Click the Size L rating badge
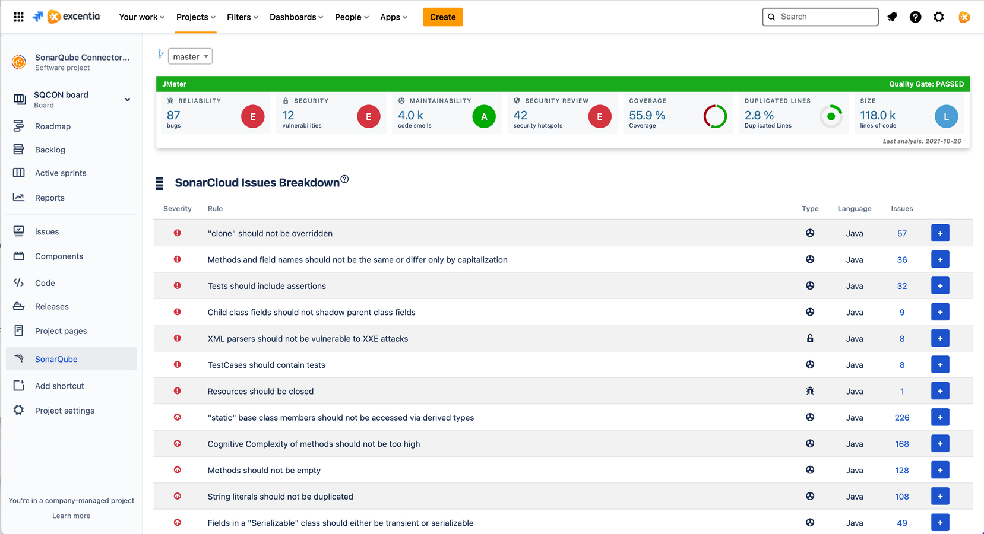This screenshot has width=984, height=534. click(947, 116)
